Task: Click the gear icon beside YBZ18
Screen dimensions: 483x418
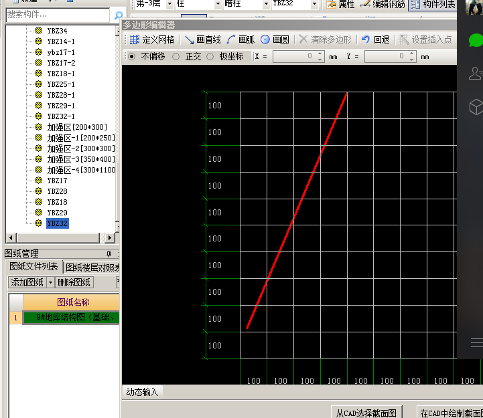Action: click(x=38, y=201)
